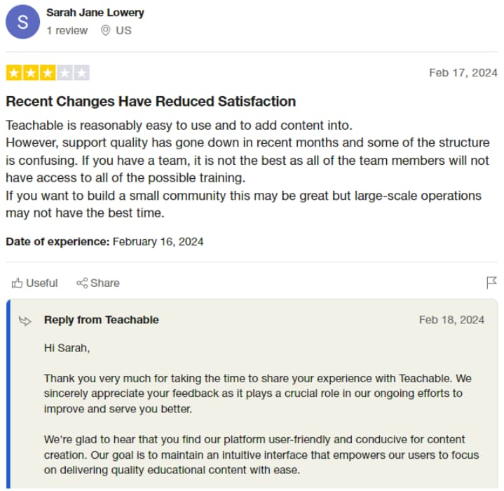
Task: Share this review
Action: click(98, 283)
